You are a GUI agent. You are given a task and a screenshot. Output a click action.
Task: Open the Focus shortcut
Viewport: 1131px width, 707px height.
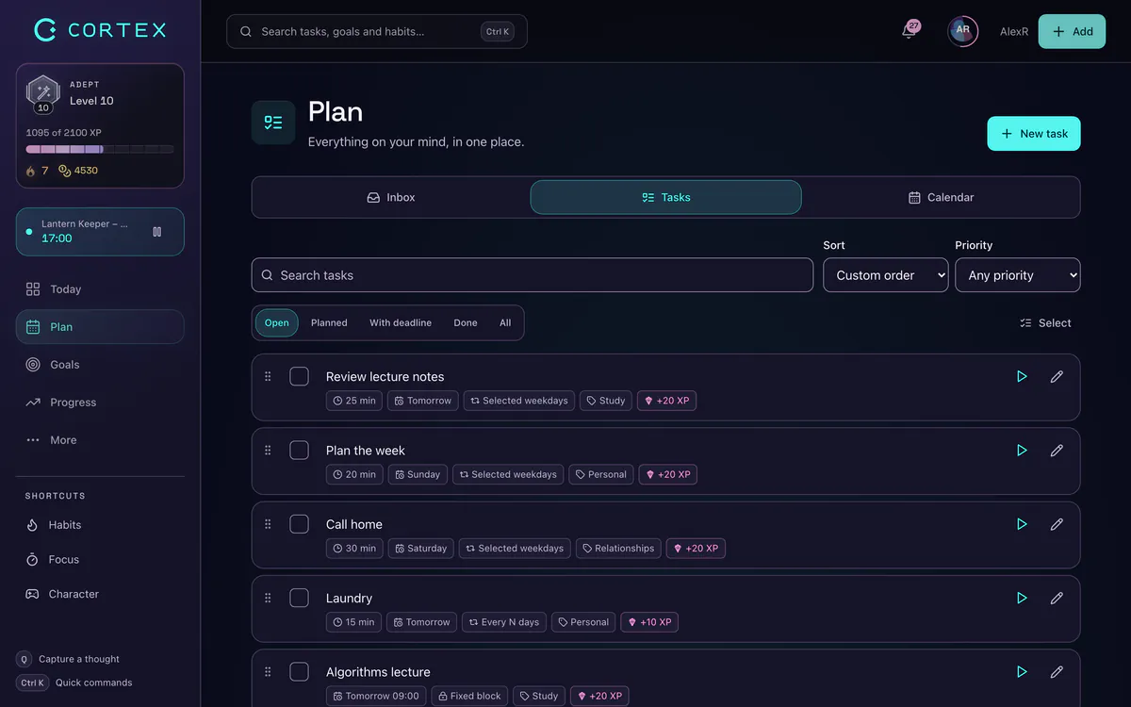click(x=100, y=560)
